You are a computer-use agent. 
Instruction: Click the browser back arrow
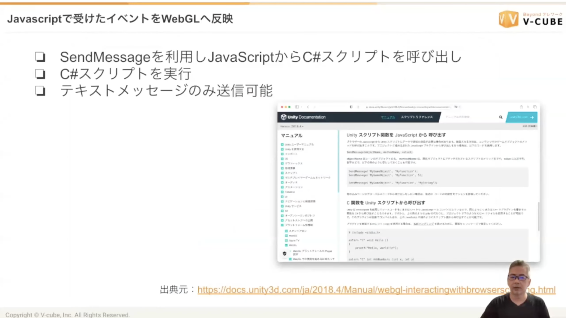tap(308, 107)
